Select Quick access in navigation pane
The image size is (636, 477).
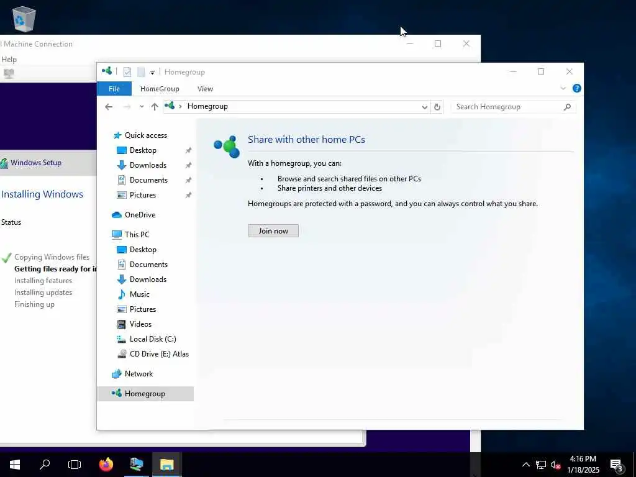pyautogui.click(x=145, y=135)
